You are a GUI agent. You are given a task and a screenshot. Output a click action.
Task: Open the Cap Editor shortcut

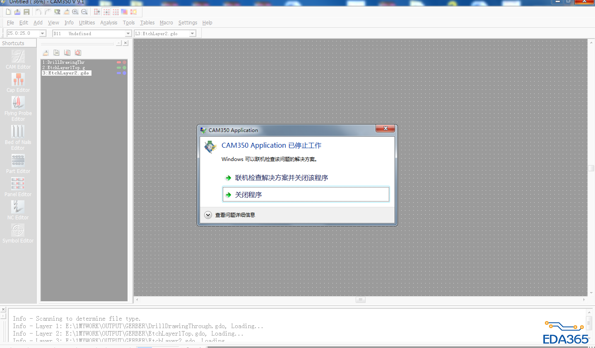tap(18, 83)
